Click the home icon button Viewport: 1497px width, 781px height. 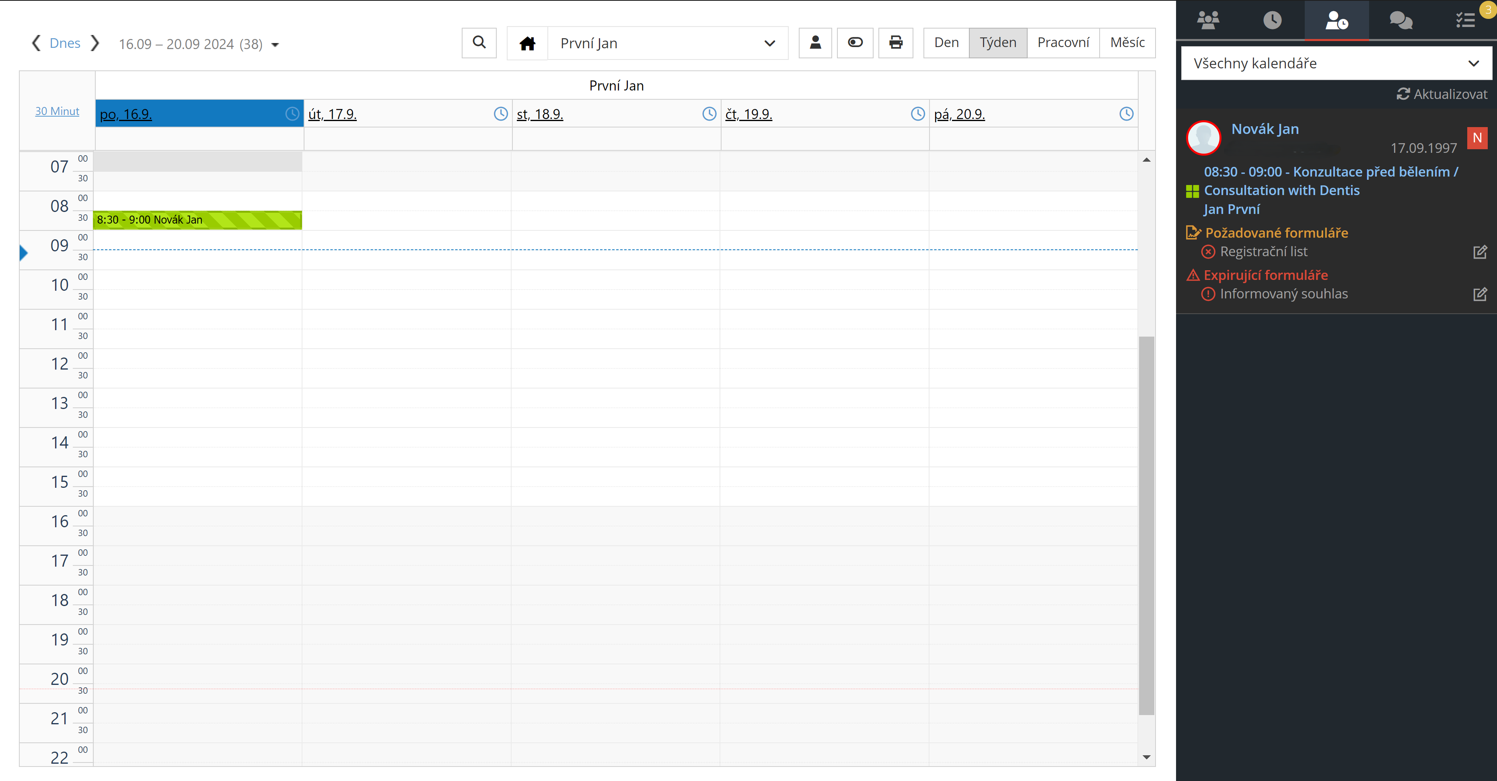point(527,43)
